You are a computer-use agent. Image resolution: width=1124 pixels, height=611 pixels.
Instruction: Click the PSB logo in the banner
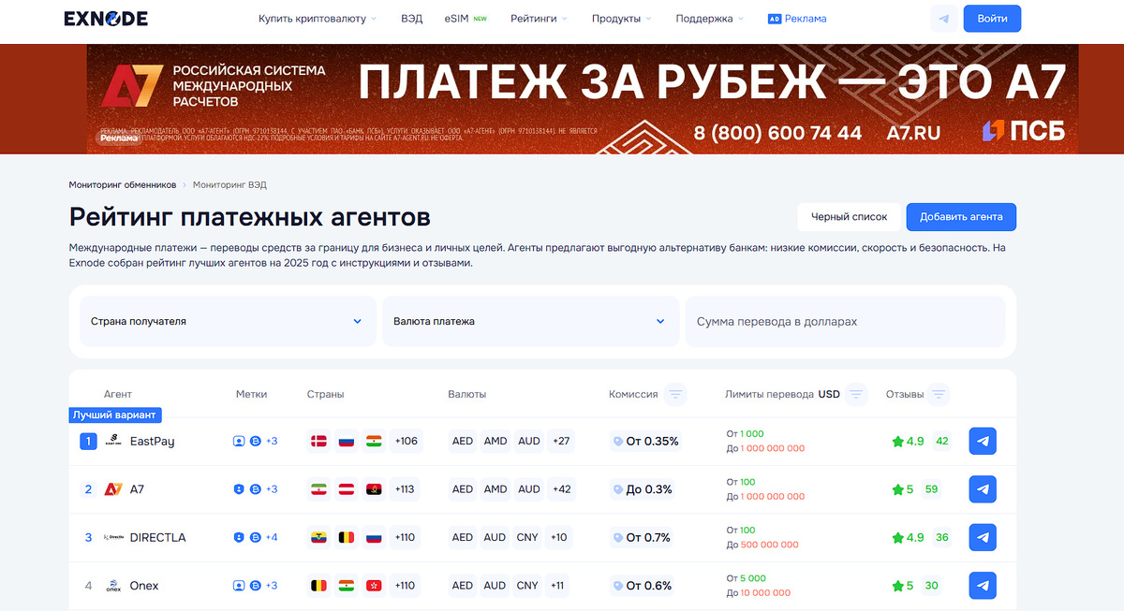point(1023,131)
